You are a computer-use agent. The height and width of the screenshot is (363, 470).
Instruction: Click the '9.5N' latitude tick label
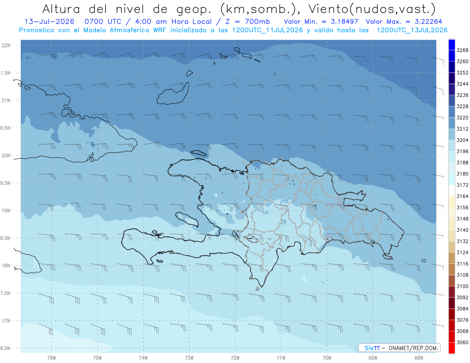pyautogui.click(x=6, y=183)
